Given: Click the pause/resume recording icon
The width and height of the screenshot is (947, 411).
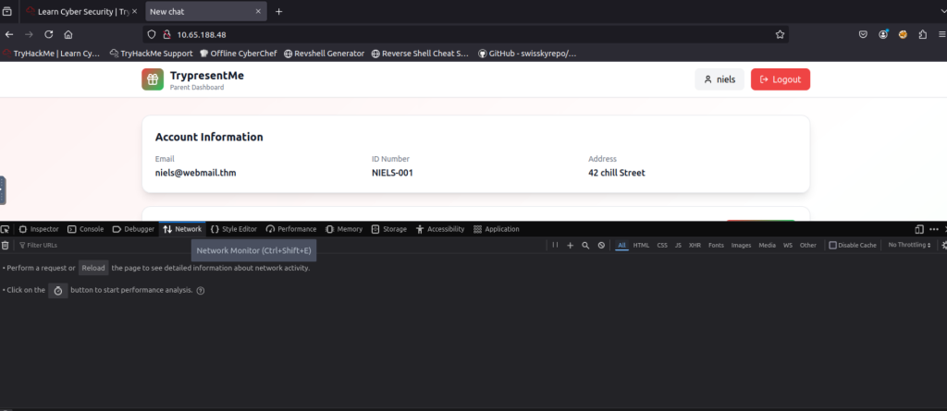Looking at the screenshot, I should click(x=555, y=246).
